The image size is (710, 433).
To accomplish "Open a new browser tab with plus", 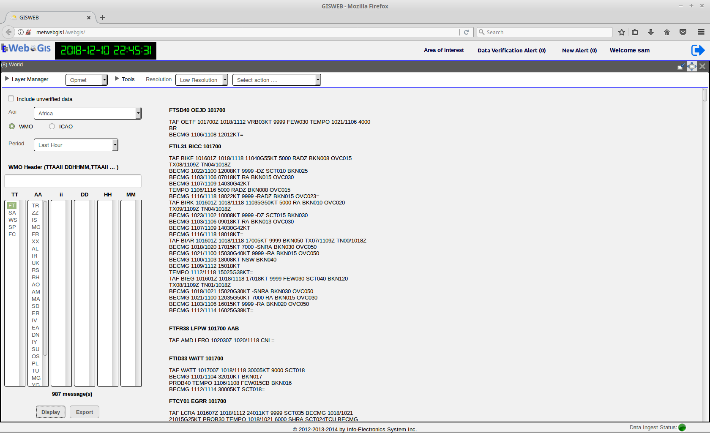I will coord(103,18).
